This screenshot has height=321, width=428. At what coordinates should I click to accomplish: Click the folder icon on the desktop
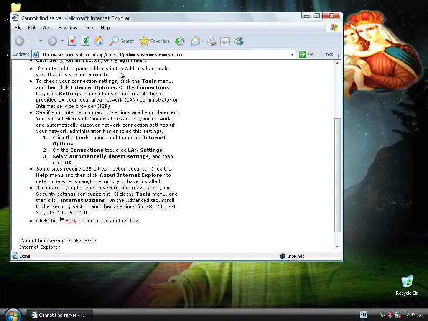coord(16,7)
